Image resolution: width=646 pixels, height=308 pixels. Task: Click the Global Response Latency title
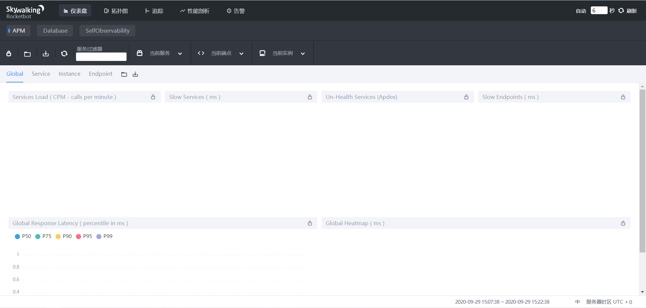[x=70, y=223]
